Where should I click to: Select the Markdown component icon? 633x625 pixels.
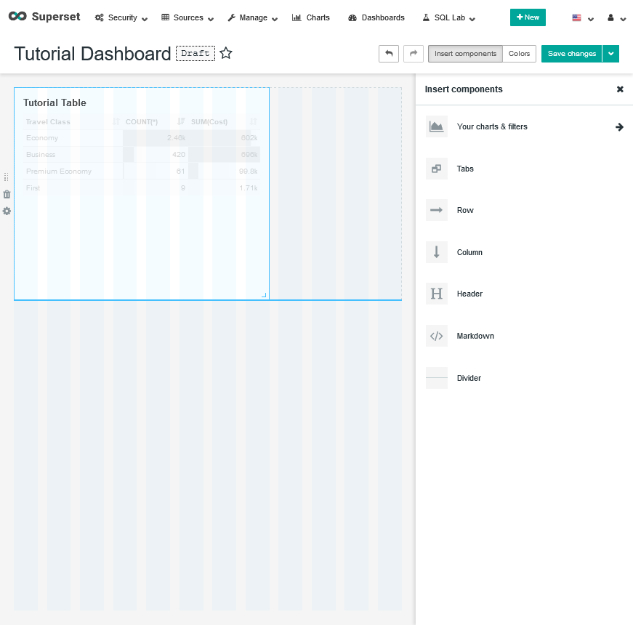click(436, 336)
